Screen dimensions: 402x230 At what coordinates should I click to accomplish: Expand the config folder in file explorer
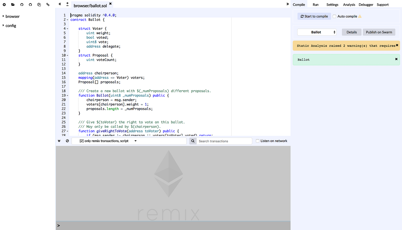(3, 25)
